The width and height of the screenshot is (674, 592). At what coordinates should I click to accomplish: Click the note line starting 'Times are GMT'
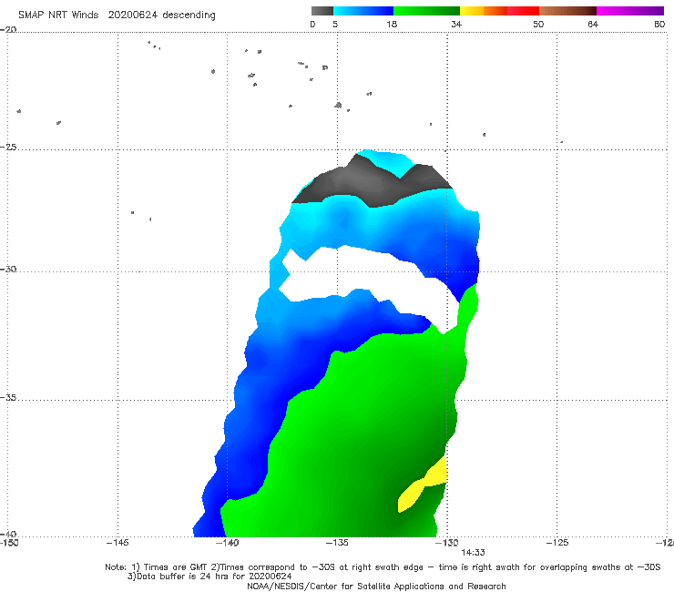383,567
